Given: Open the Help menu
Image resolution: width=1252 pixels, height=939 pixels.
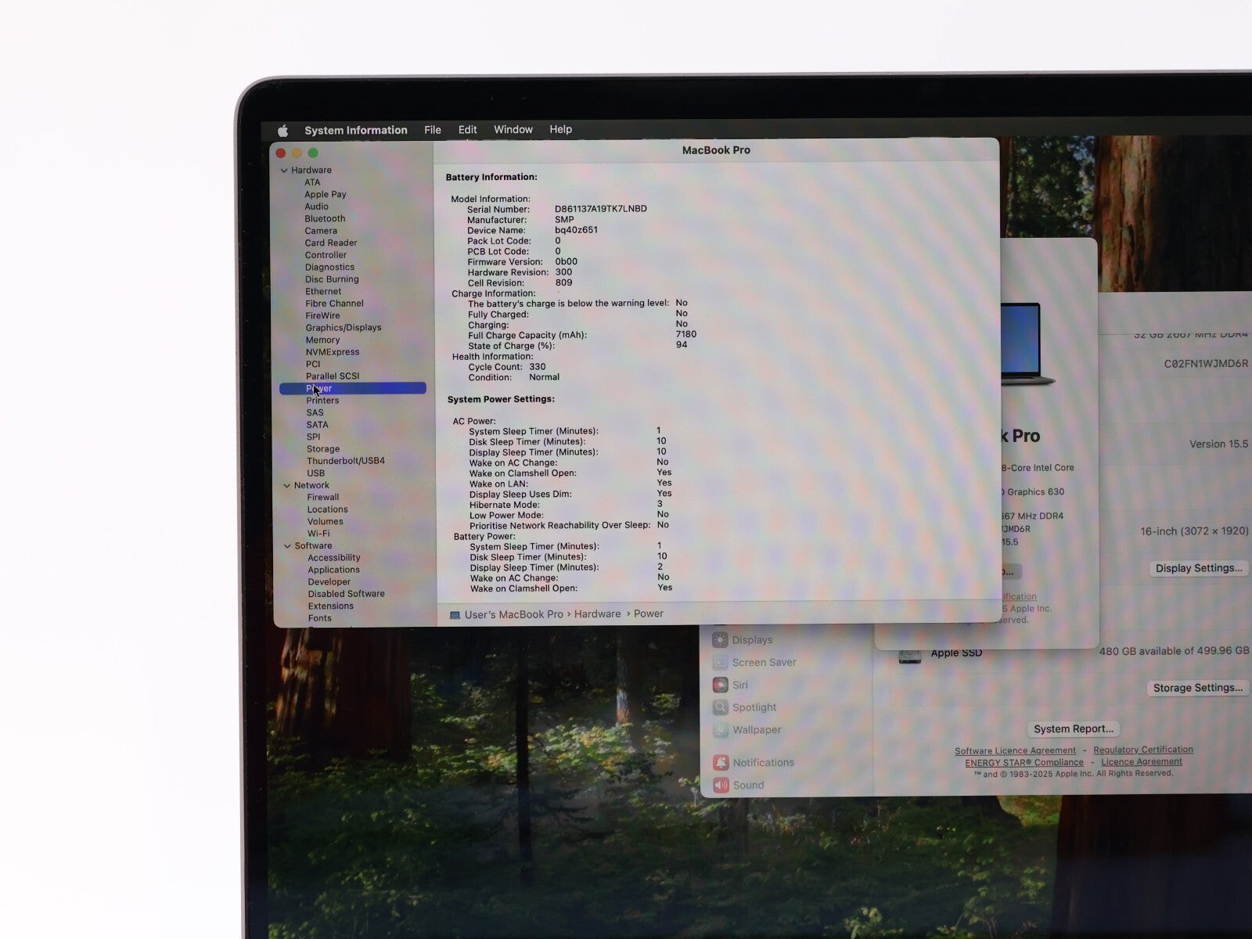Looking at the screenshot, I should point(561,129).
